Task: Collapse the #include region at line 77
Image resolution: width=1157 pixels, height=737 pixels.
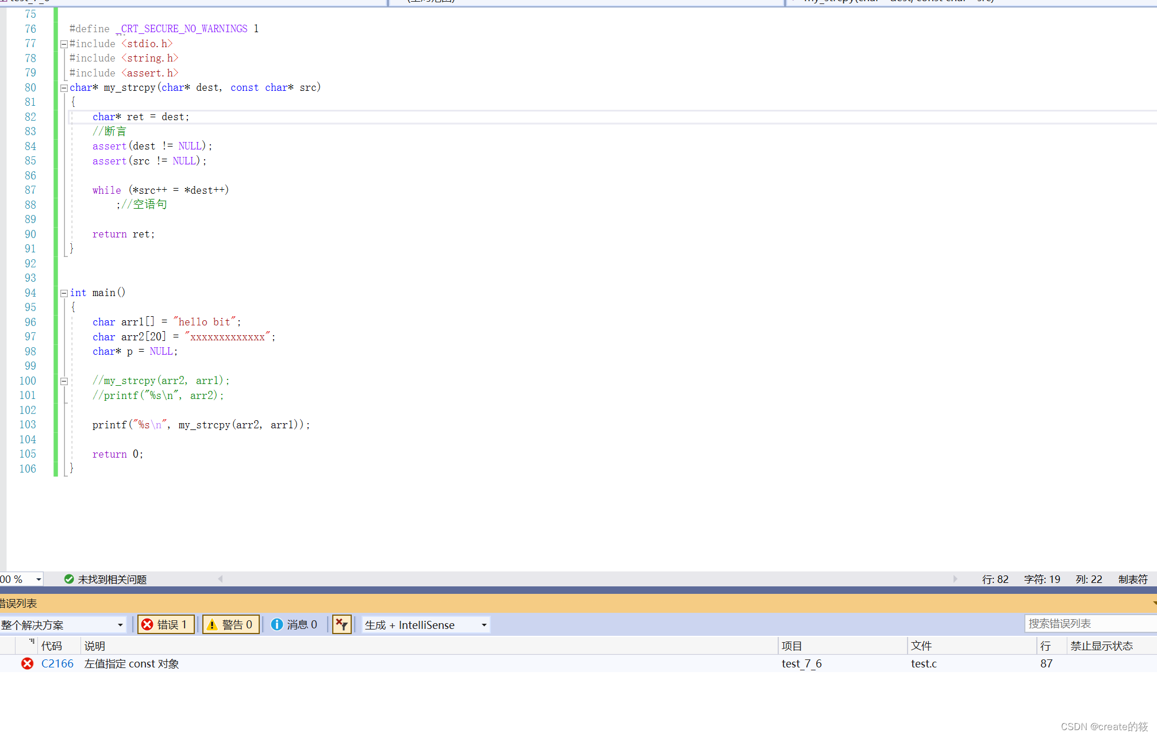Action: [64, 44]
